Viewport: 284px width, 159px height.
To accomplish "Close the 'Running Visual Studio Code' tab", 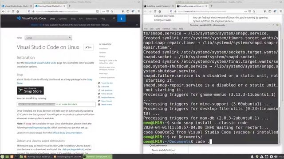I will (x=64, y=6).
